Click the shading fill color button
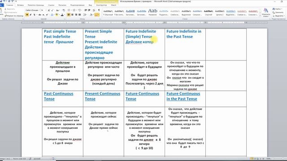Screen dimensions: 287x161 point(91,15)
